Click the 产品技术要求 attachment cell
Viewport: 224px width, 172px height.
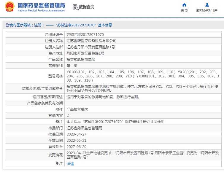point(77,109)
